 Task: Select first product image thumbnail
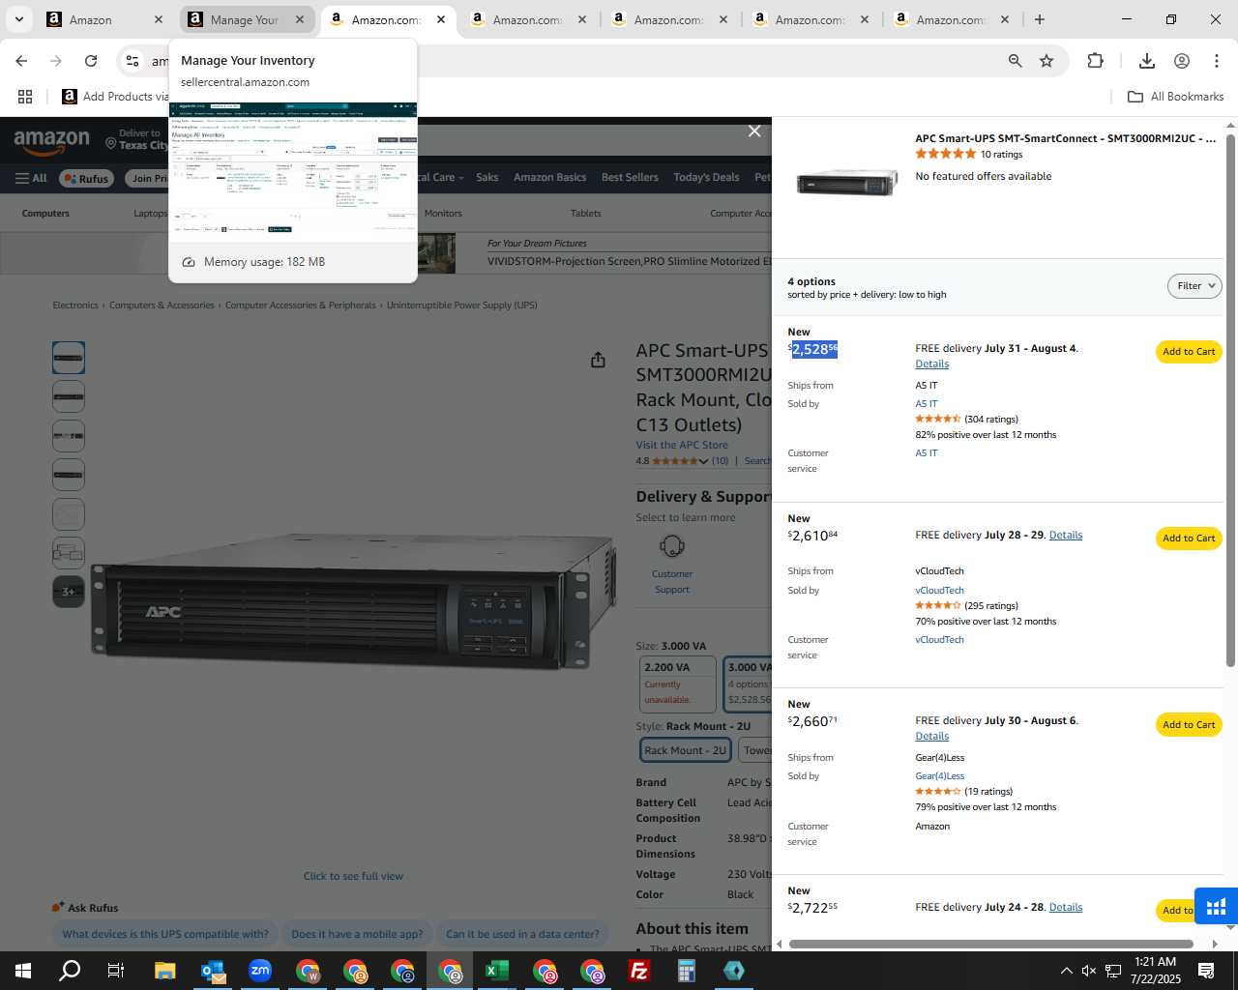68,358
